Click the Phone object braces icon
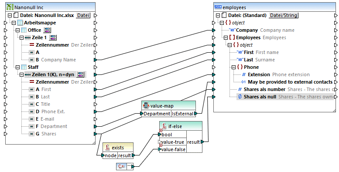 pyautogui.click(x=240, y=67)
